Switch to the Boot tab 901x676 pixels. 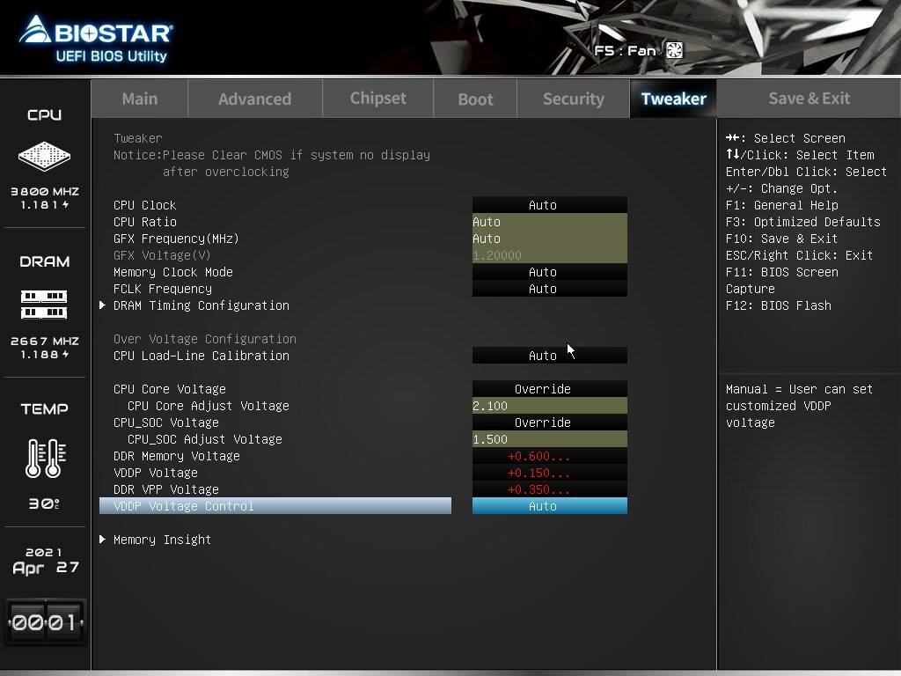[x=475, y=99]
